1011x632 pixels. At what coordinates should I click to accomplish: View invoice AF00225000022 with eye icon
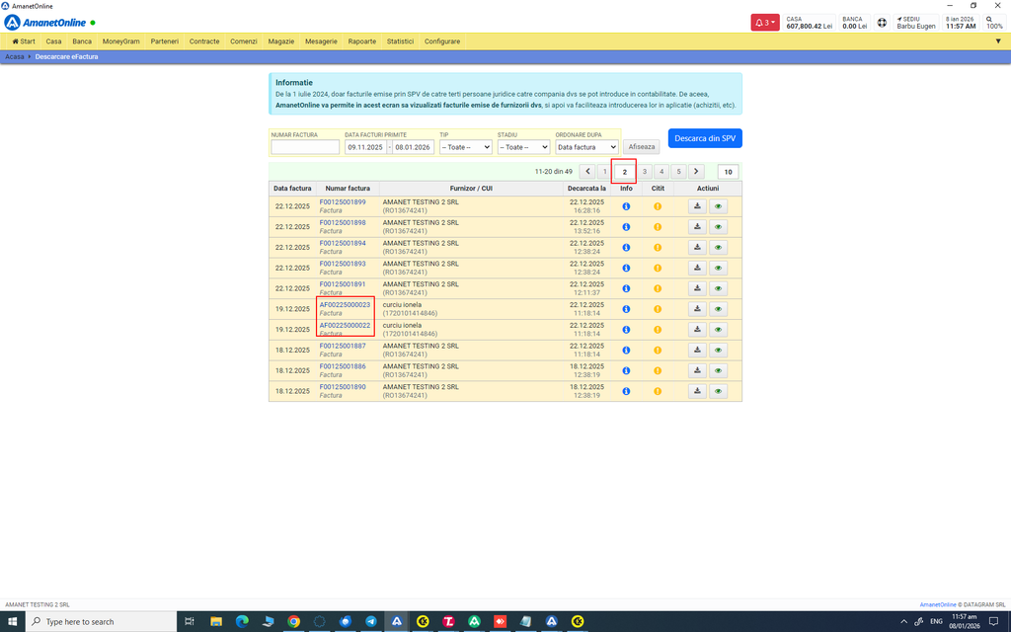point(719,330)
